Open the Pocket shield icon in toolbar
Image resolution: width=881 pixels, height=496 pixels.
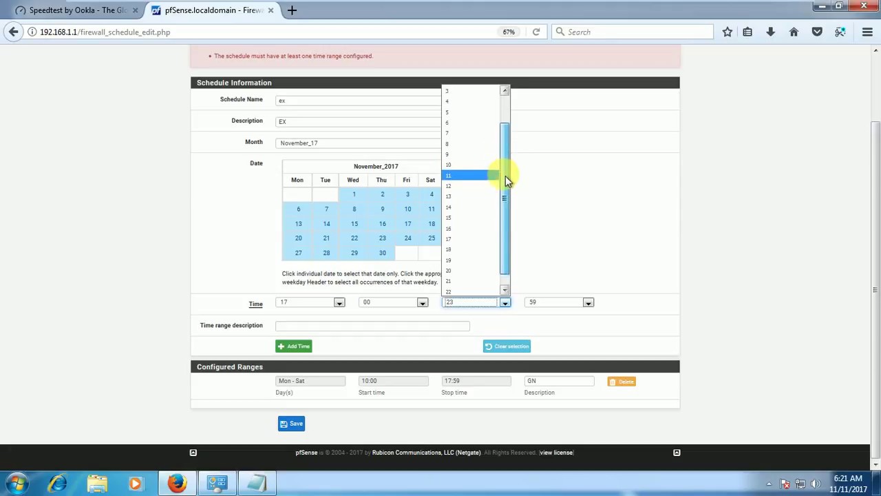pos(817,32)
